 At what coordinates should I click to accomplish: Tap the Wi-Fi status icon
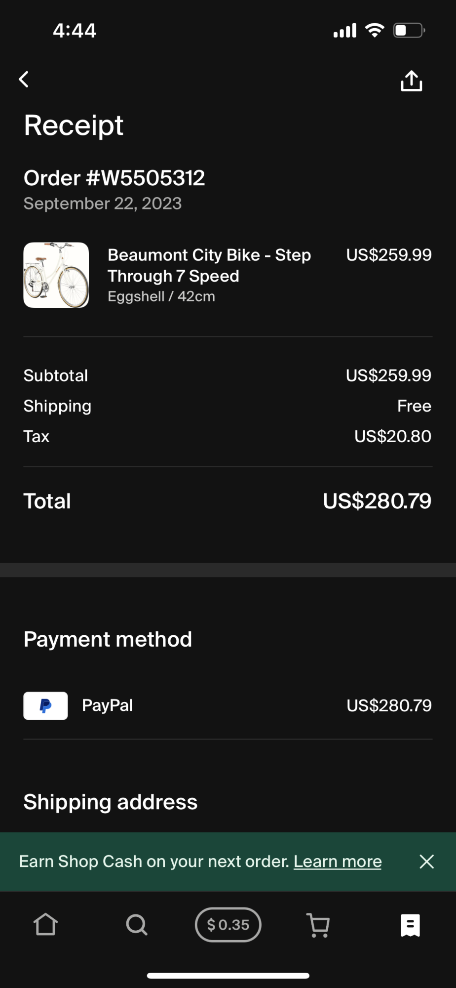click(375, 31)
